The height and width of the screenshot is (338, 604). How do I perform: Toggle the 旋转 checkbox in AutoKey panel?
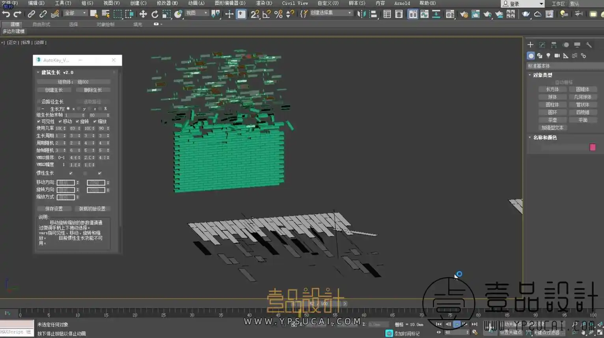pos(77,121)
